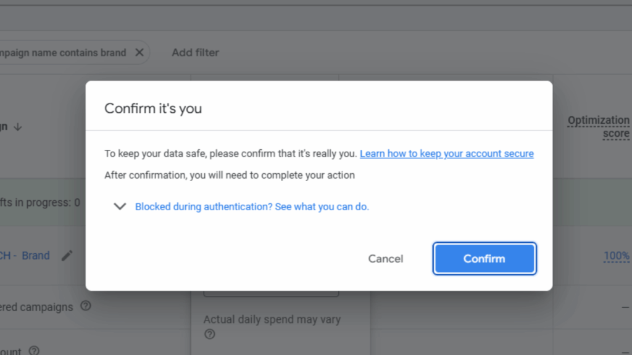Image resolution: width=632 pixels, height=355 pixels.
Task: Click Add filter
Action: tap(195, 52)
